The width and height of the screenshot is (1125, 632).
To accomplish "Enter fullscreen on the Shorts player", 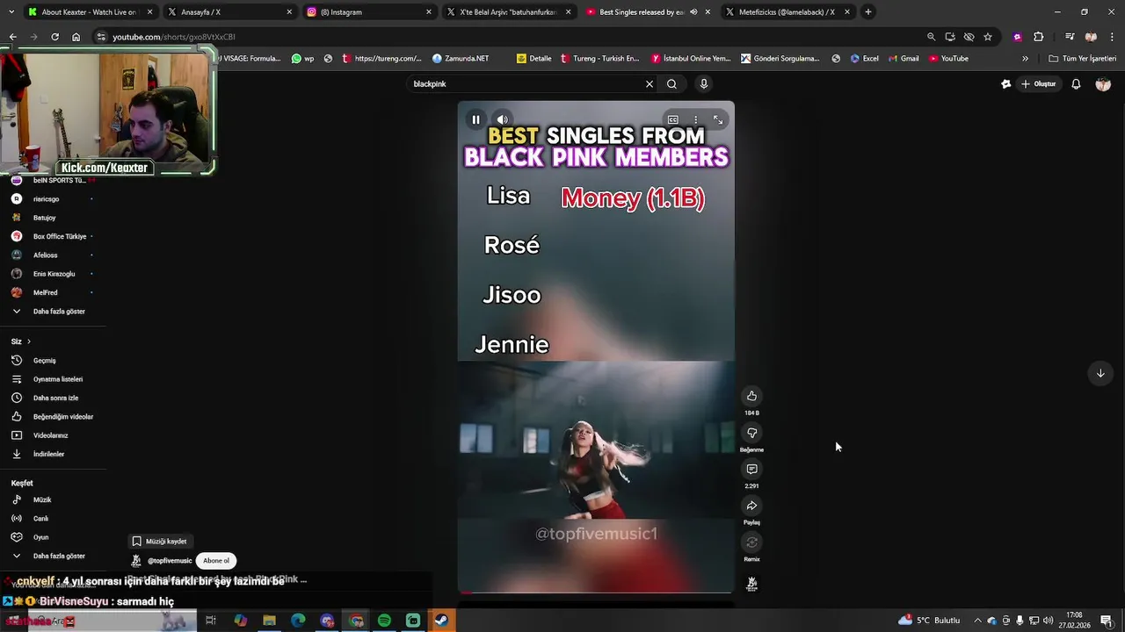I will pos(718,119).
